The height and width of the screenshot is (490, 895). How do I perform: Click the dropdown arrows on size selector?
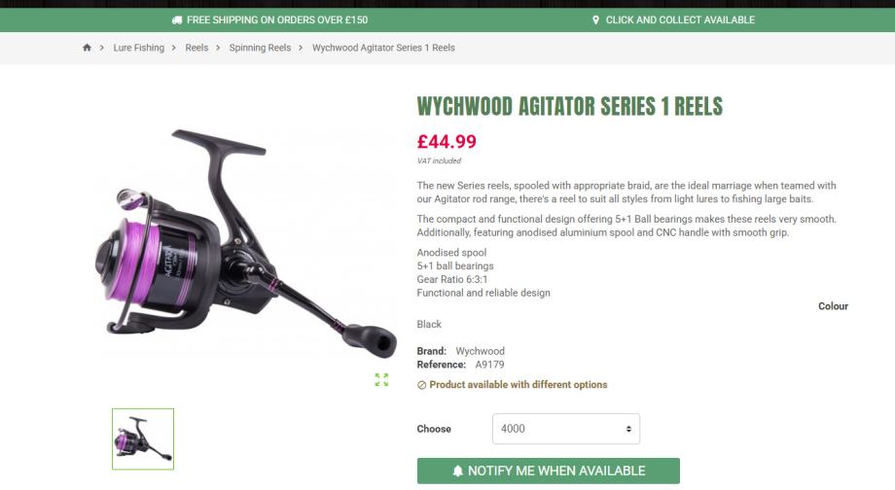[628, 429]
